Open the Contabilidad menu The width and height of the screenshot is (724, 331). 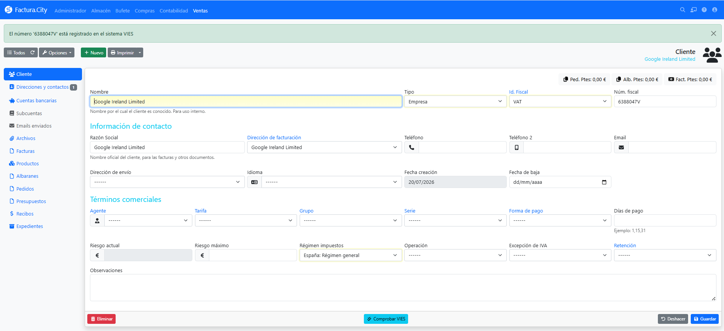click(x=173, y=11)
